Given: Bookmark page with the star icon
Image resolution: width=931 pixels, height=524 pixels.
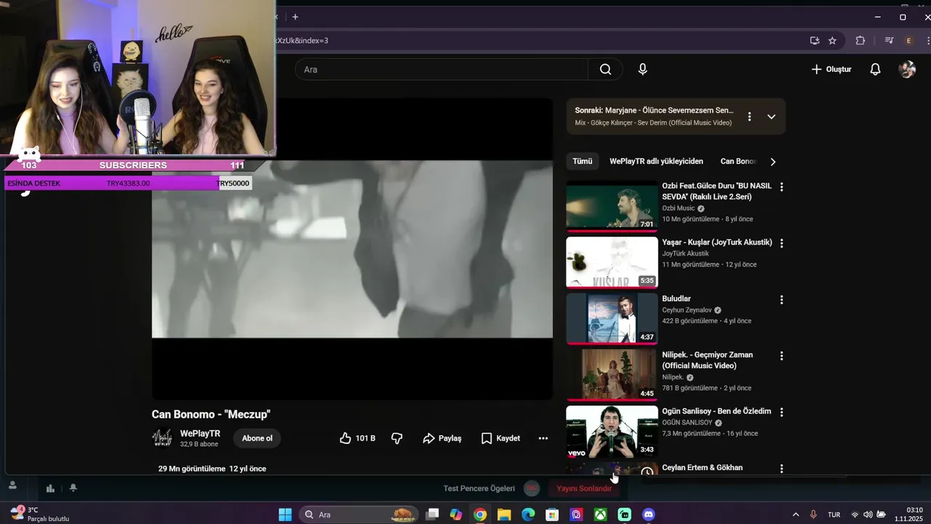Looking at the screenshot, I should click(x=832, y=41).
